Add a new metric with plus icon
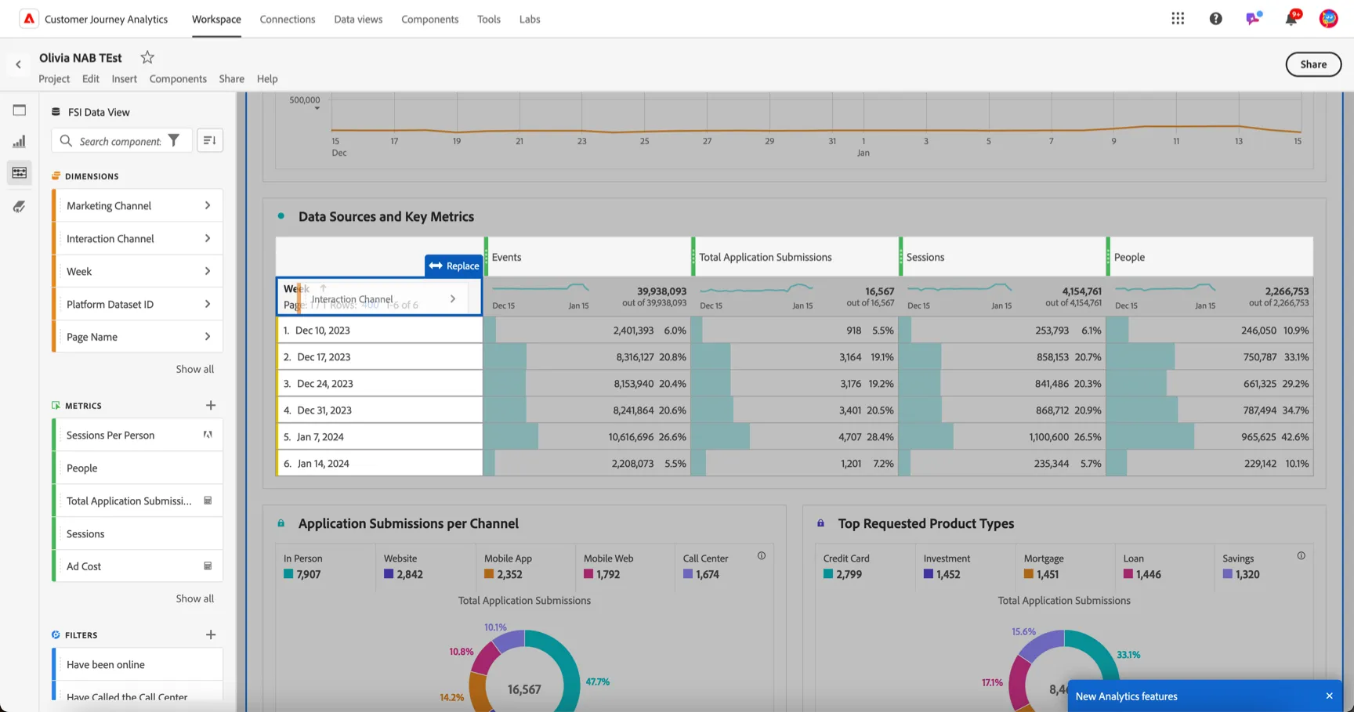The image size is (1354, 712). (211, 405)
